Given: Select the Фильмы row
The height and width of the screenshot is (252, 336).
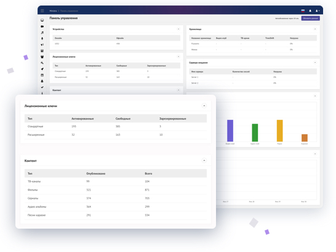Looking at the screenshot, I should 116,190.
